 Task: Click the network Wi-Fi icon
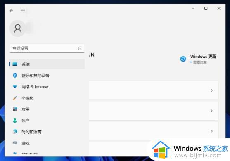tap(15, 87)
